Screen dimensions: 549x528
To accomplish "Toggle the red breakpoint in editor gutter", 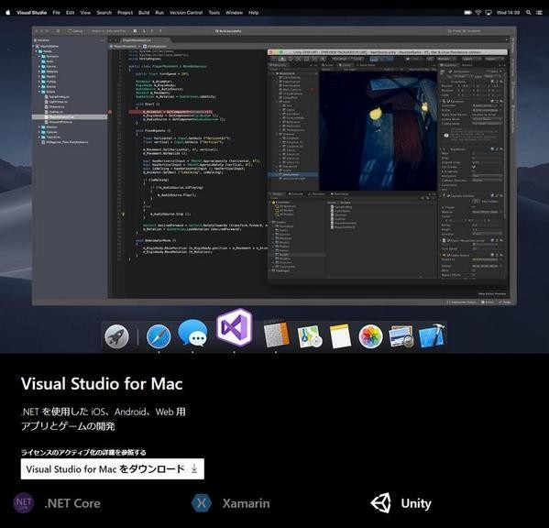I will point(110,112).
